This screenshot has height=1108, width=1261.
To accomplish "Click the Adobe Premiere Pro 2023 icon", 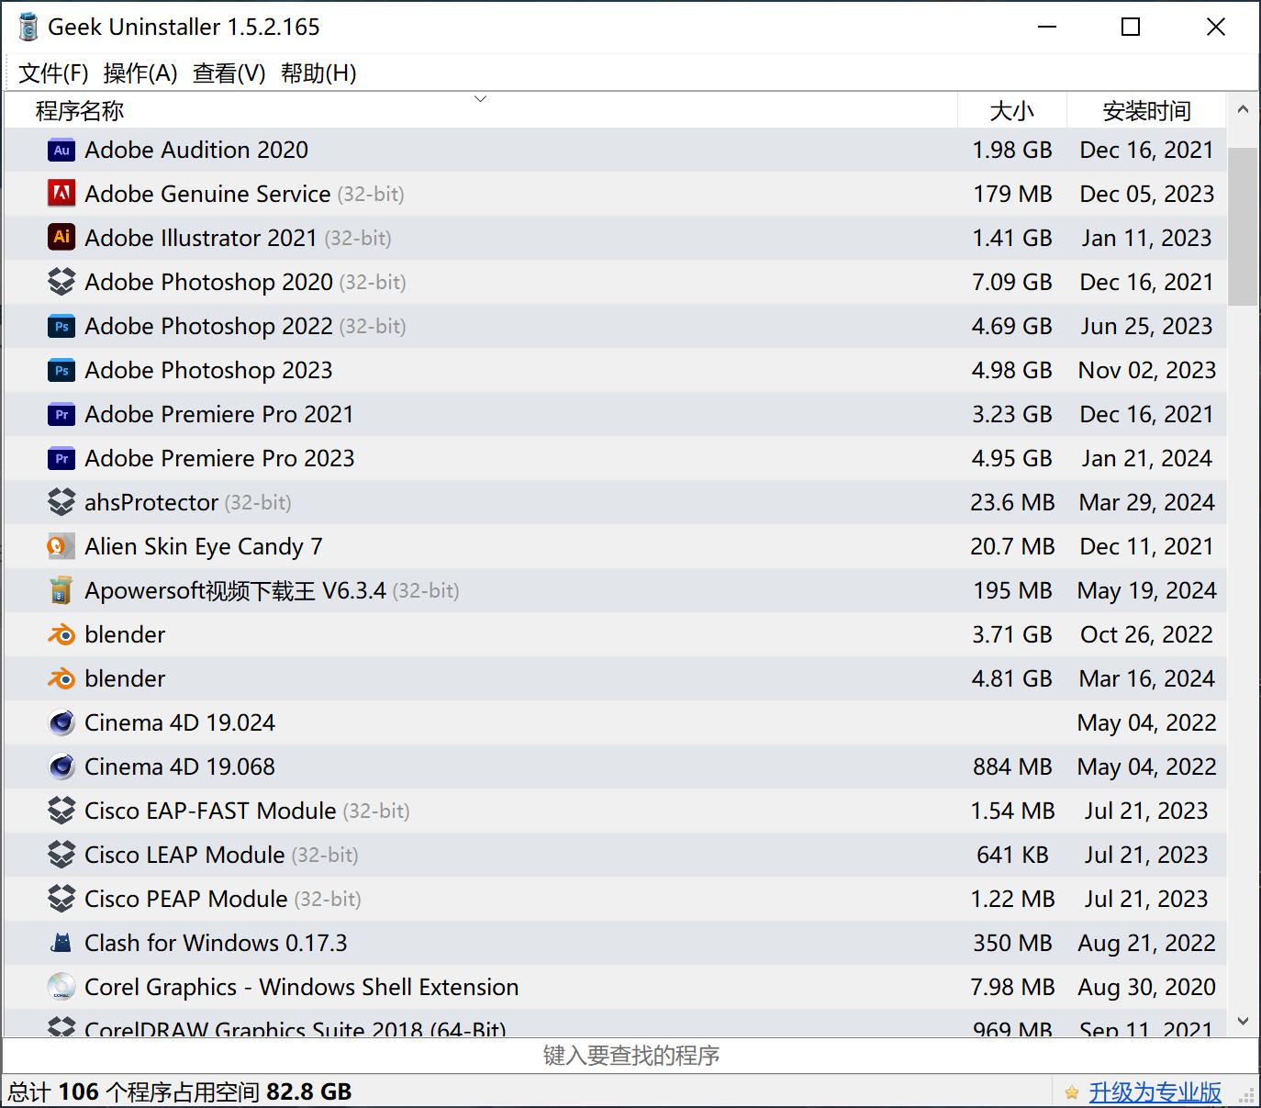I will point(61,458).
